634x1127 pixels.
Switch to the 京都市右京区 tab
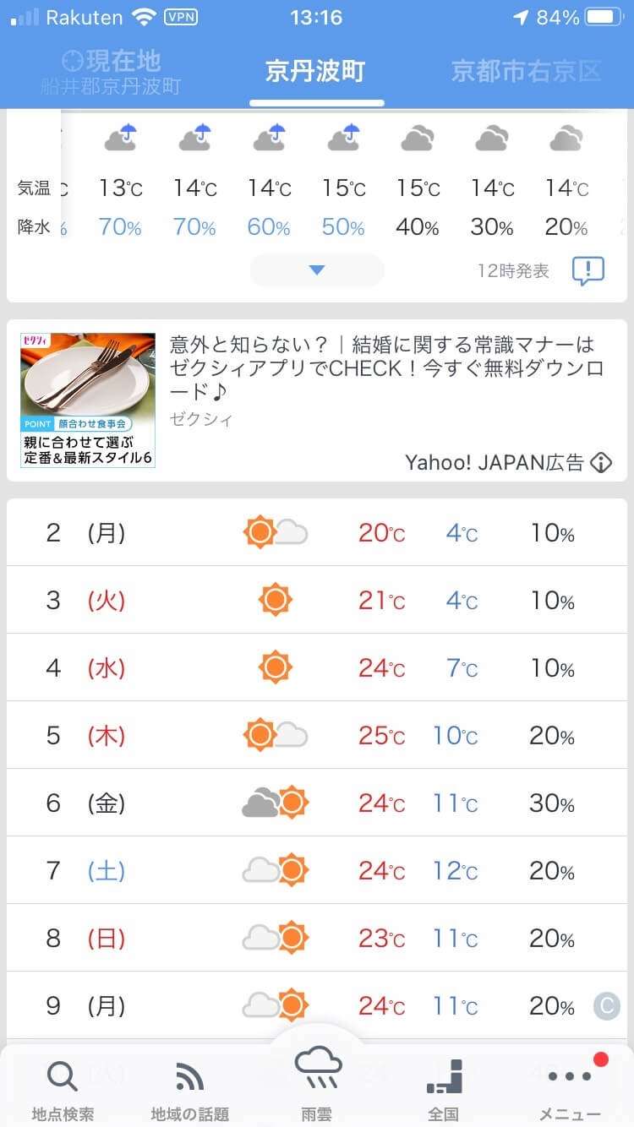526,72
